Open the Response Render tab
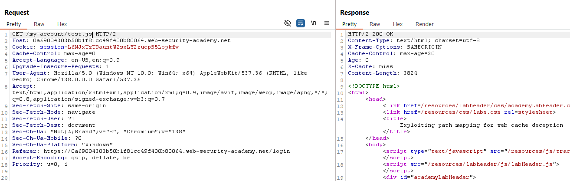Viewport: 570px width, 181px height. pyautogui.click(x=424, y=24)
